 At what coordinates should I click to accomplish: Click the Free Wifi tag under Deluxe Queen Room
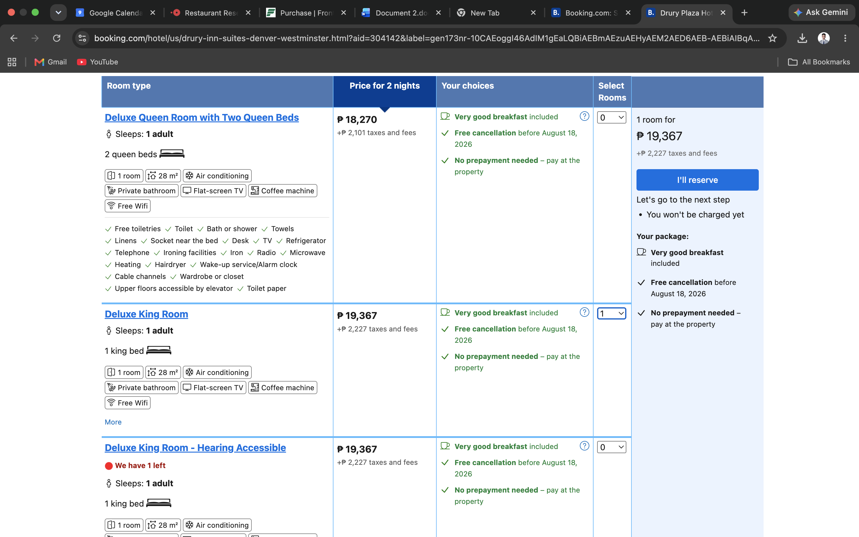coord(128,206)
